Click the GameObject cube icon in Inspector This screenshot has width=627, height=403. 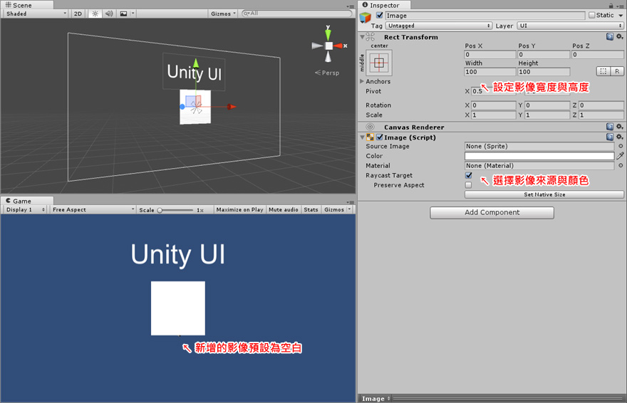point(365,18)
